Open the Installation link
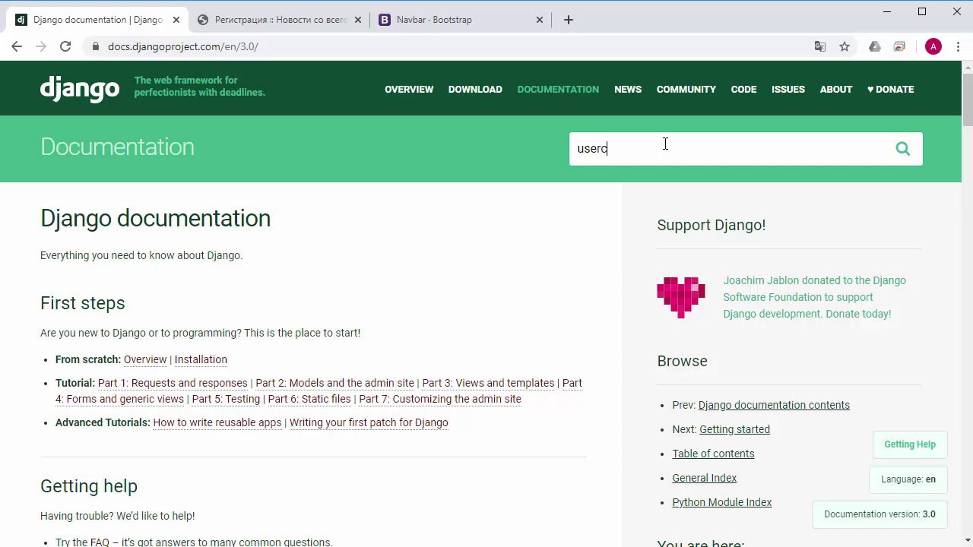This screenshot has height=547, width=973. 201,359
